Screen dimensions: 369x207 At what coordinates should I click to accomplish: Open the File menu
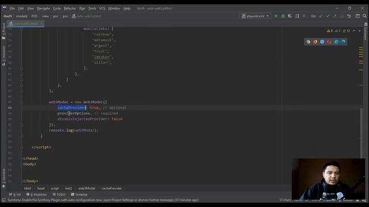click(x=12, y=9)
